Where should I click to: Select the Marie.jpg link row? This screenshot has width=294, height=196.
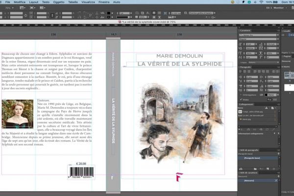(258, 119)
